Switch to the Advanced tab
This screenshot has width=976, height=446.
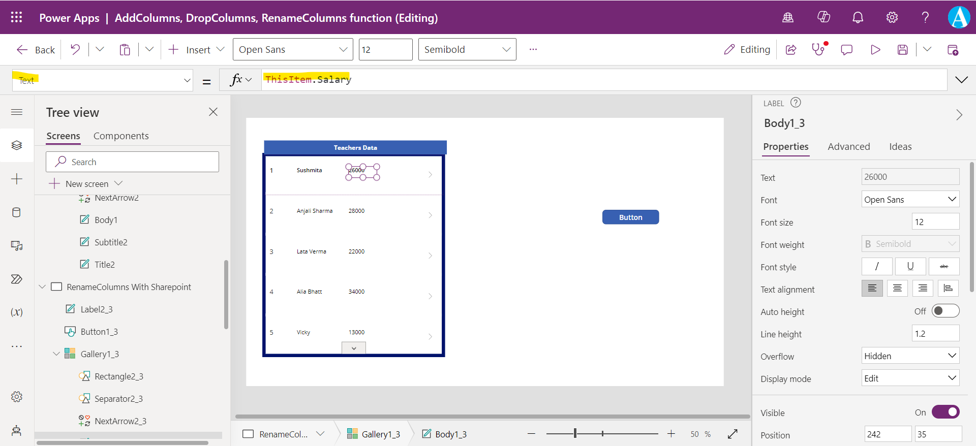click(848, 146)
